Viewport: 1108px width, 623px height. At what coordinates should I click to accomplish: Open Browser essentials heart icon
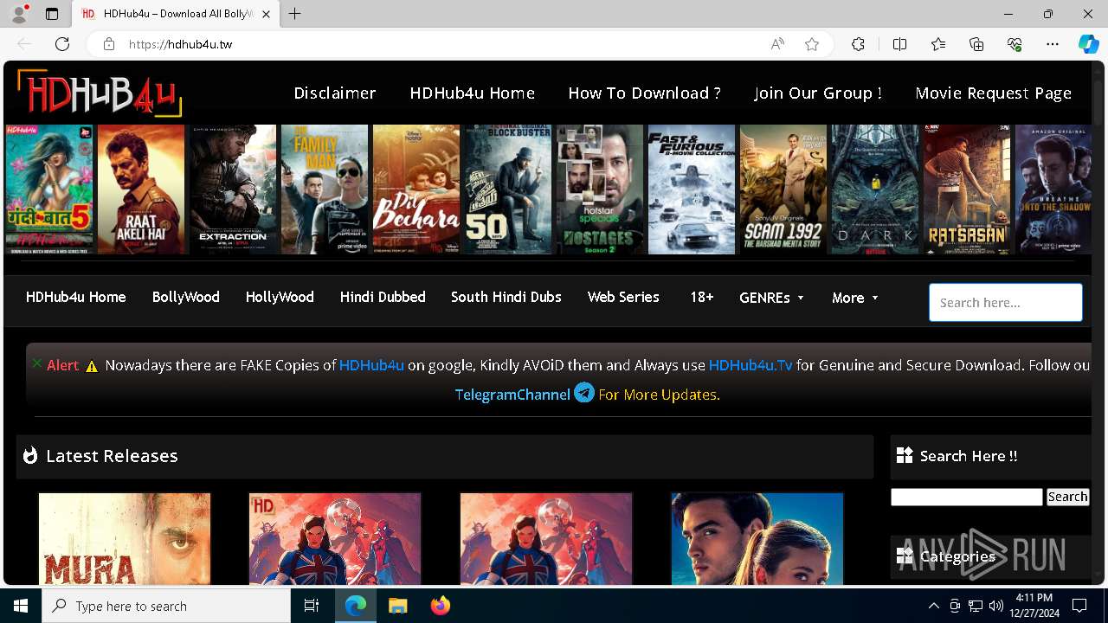(x=1015, y=44)
